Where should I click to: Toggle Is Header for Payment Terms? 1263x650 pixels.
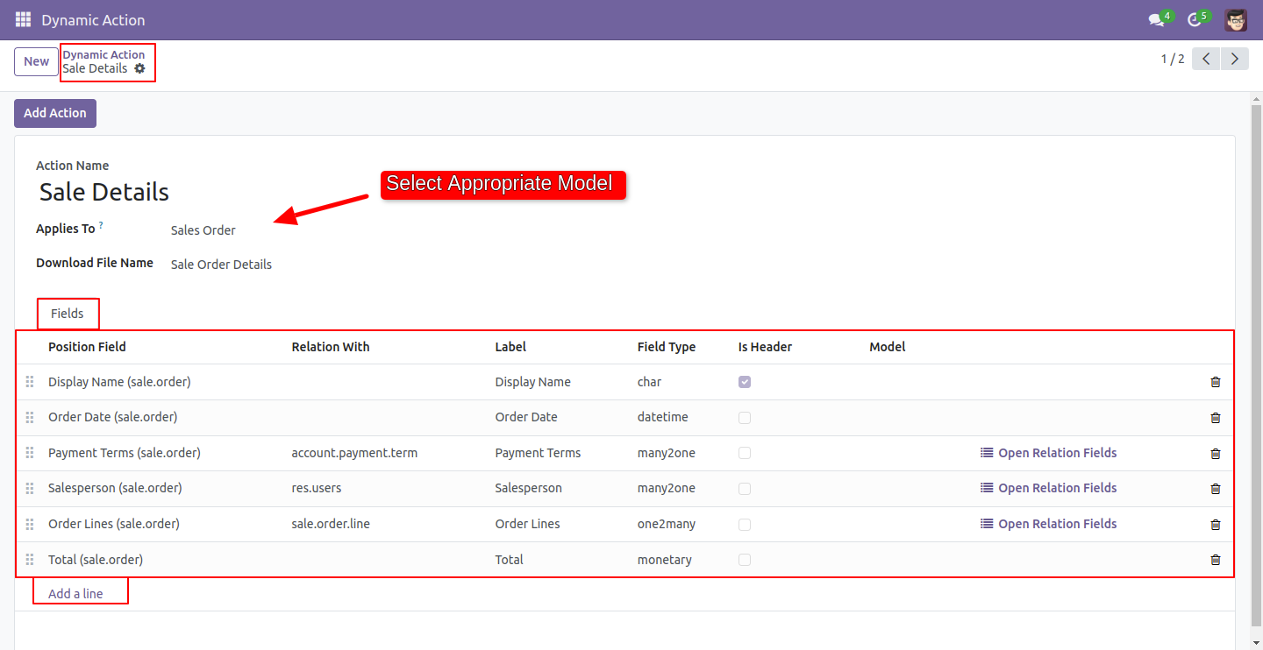[x=745, y=453]
